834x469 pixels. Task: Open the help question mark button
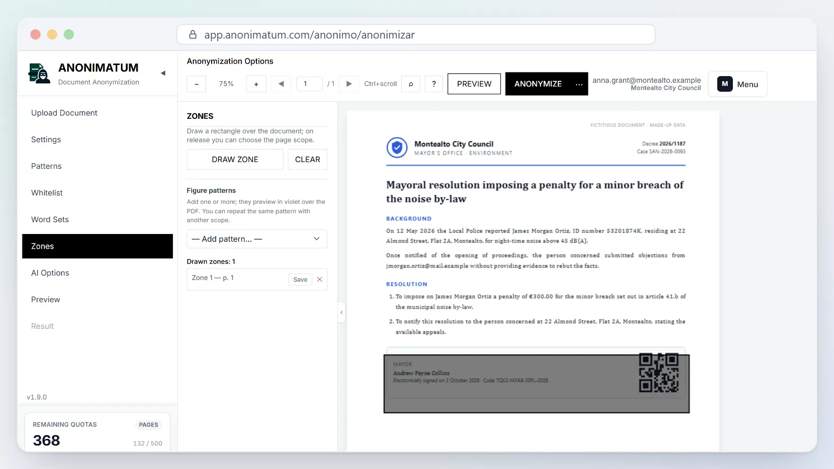tap(434, 84)
